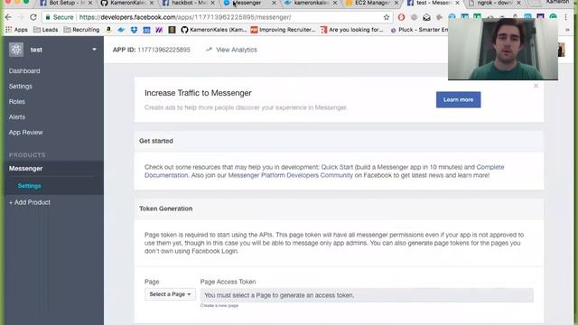Screen dimensions: 578x325
Task: Open the Complete Documentation link
Action: [490, 167]
